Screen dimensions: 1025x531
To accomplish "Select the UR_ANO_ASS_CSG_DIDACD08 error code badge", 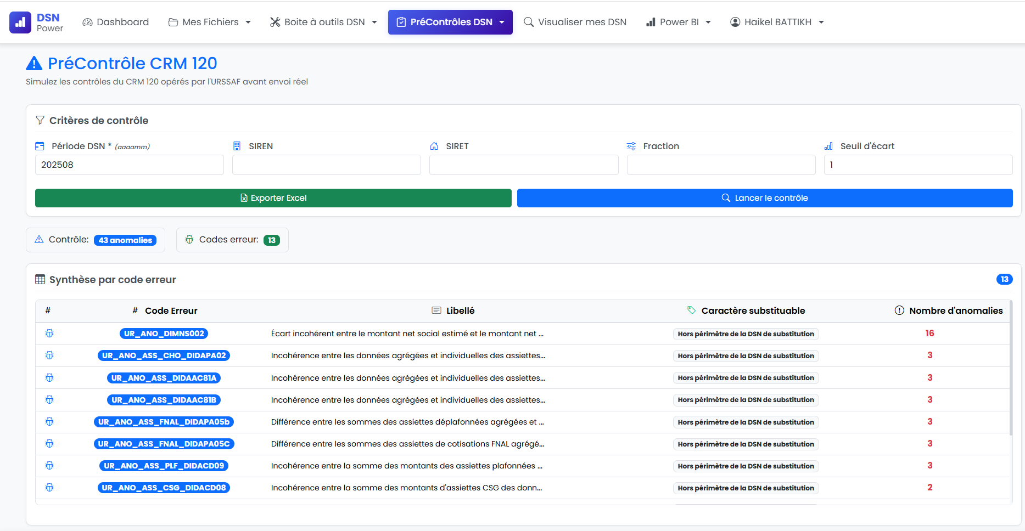I will point(164,488).
